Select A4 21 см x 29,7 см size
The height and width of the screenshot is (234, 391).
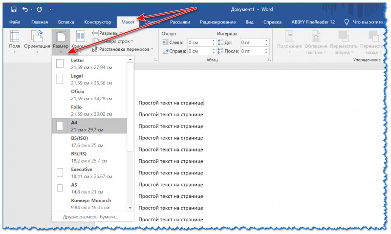[x=89, y=126]
